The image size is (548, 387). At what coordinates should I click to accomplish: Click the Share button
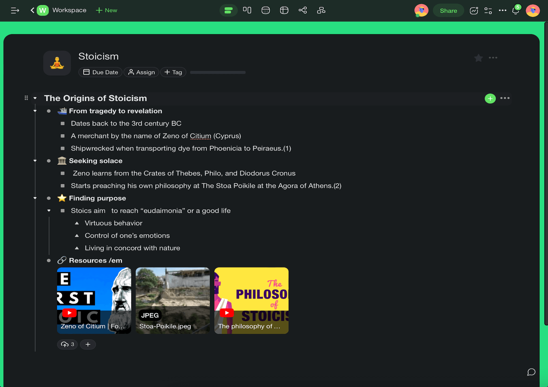448,11
